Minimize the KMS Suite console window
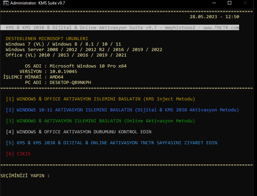The width and height of the screenshot is (257, 196). (x=214, y=3)
